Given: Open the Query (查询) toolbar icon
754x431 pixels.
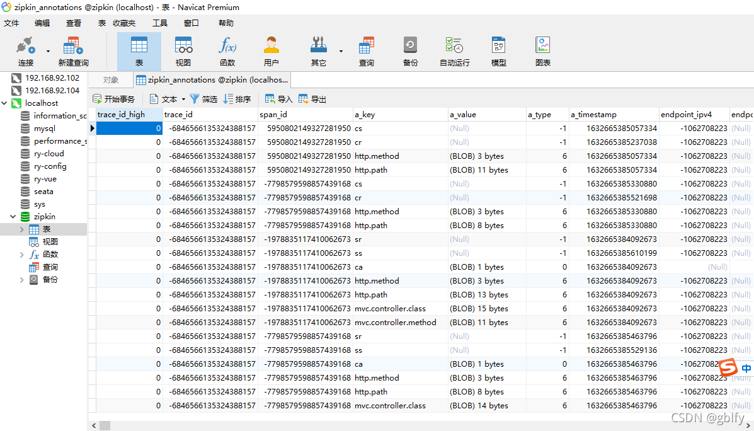Looking at the screenshot, I should (x=367, y=52).
